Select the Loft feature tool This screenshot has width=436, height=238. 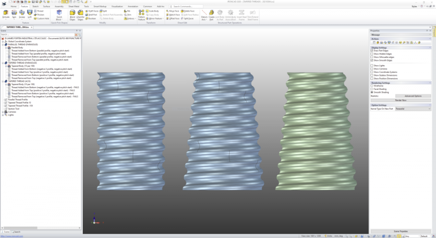click(x=30, y=14)
